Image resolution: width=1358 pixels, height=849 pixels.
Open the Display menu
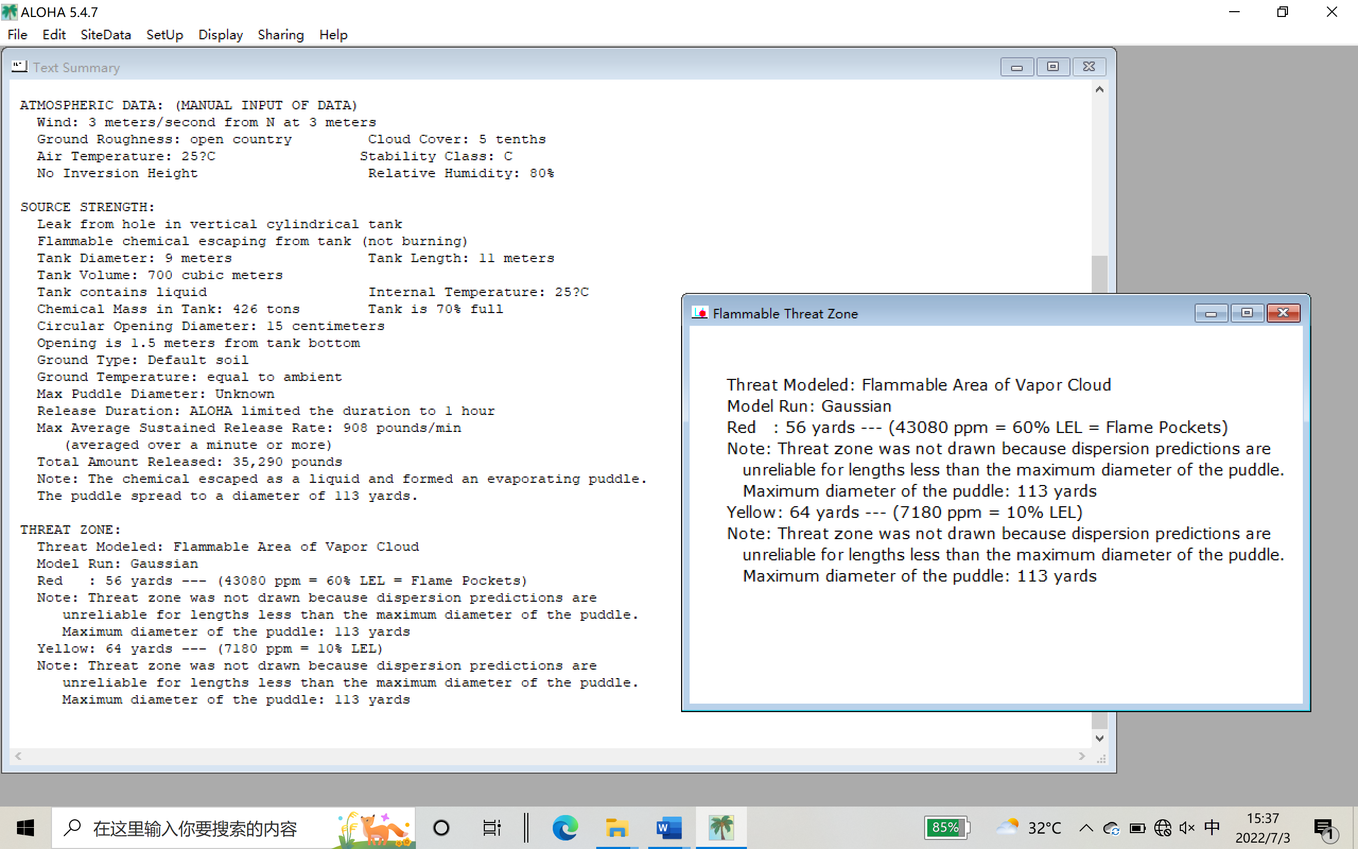point(220,35)
